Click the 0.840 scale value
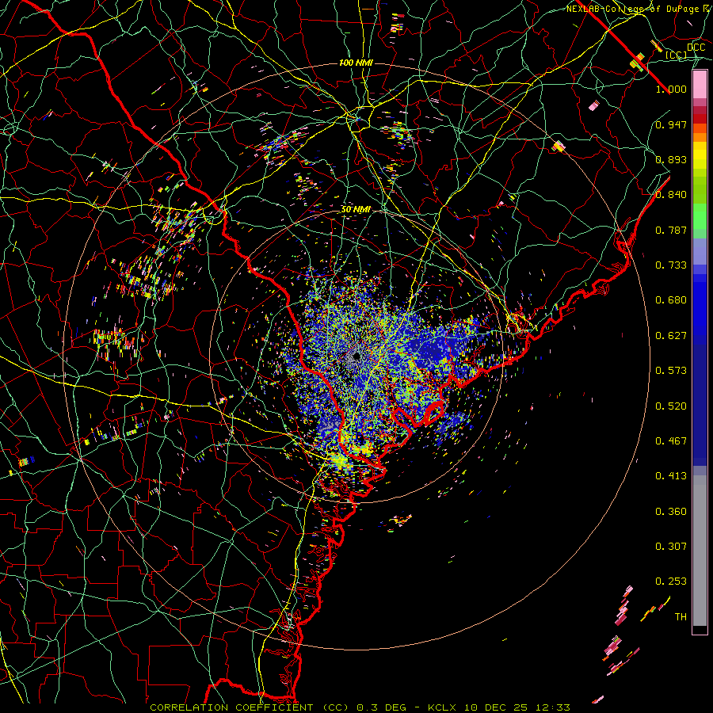 [671, 195]
